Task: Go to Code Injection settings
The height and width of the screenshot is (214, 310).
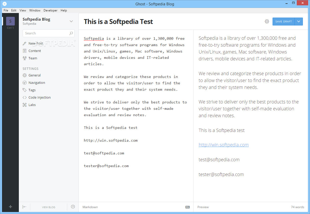Action: pyautogui.click(x=39, y=97)
